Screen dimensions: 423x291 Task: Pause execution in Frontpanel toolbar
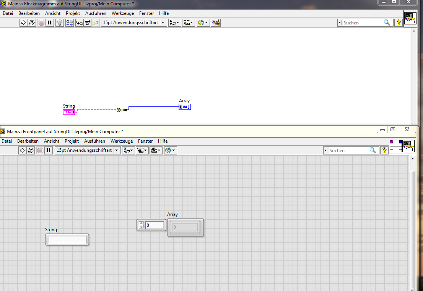(x=49, y=150)
